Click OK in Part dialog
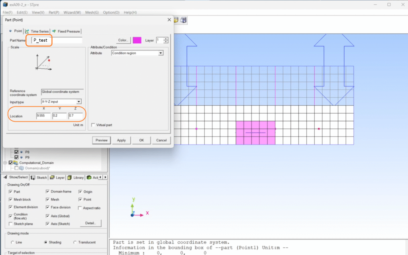408x255 pixels. tap(141, 140)
